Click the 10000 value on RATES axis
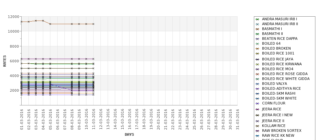Screen dimensions: 319x140 [x=14, y=31]
